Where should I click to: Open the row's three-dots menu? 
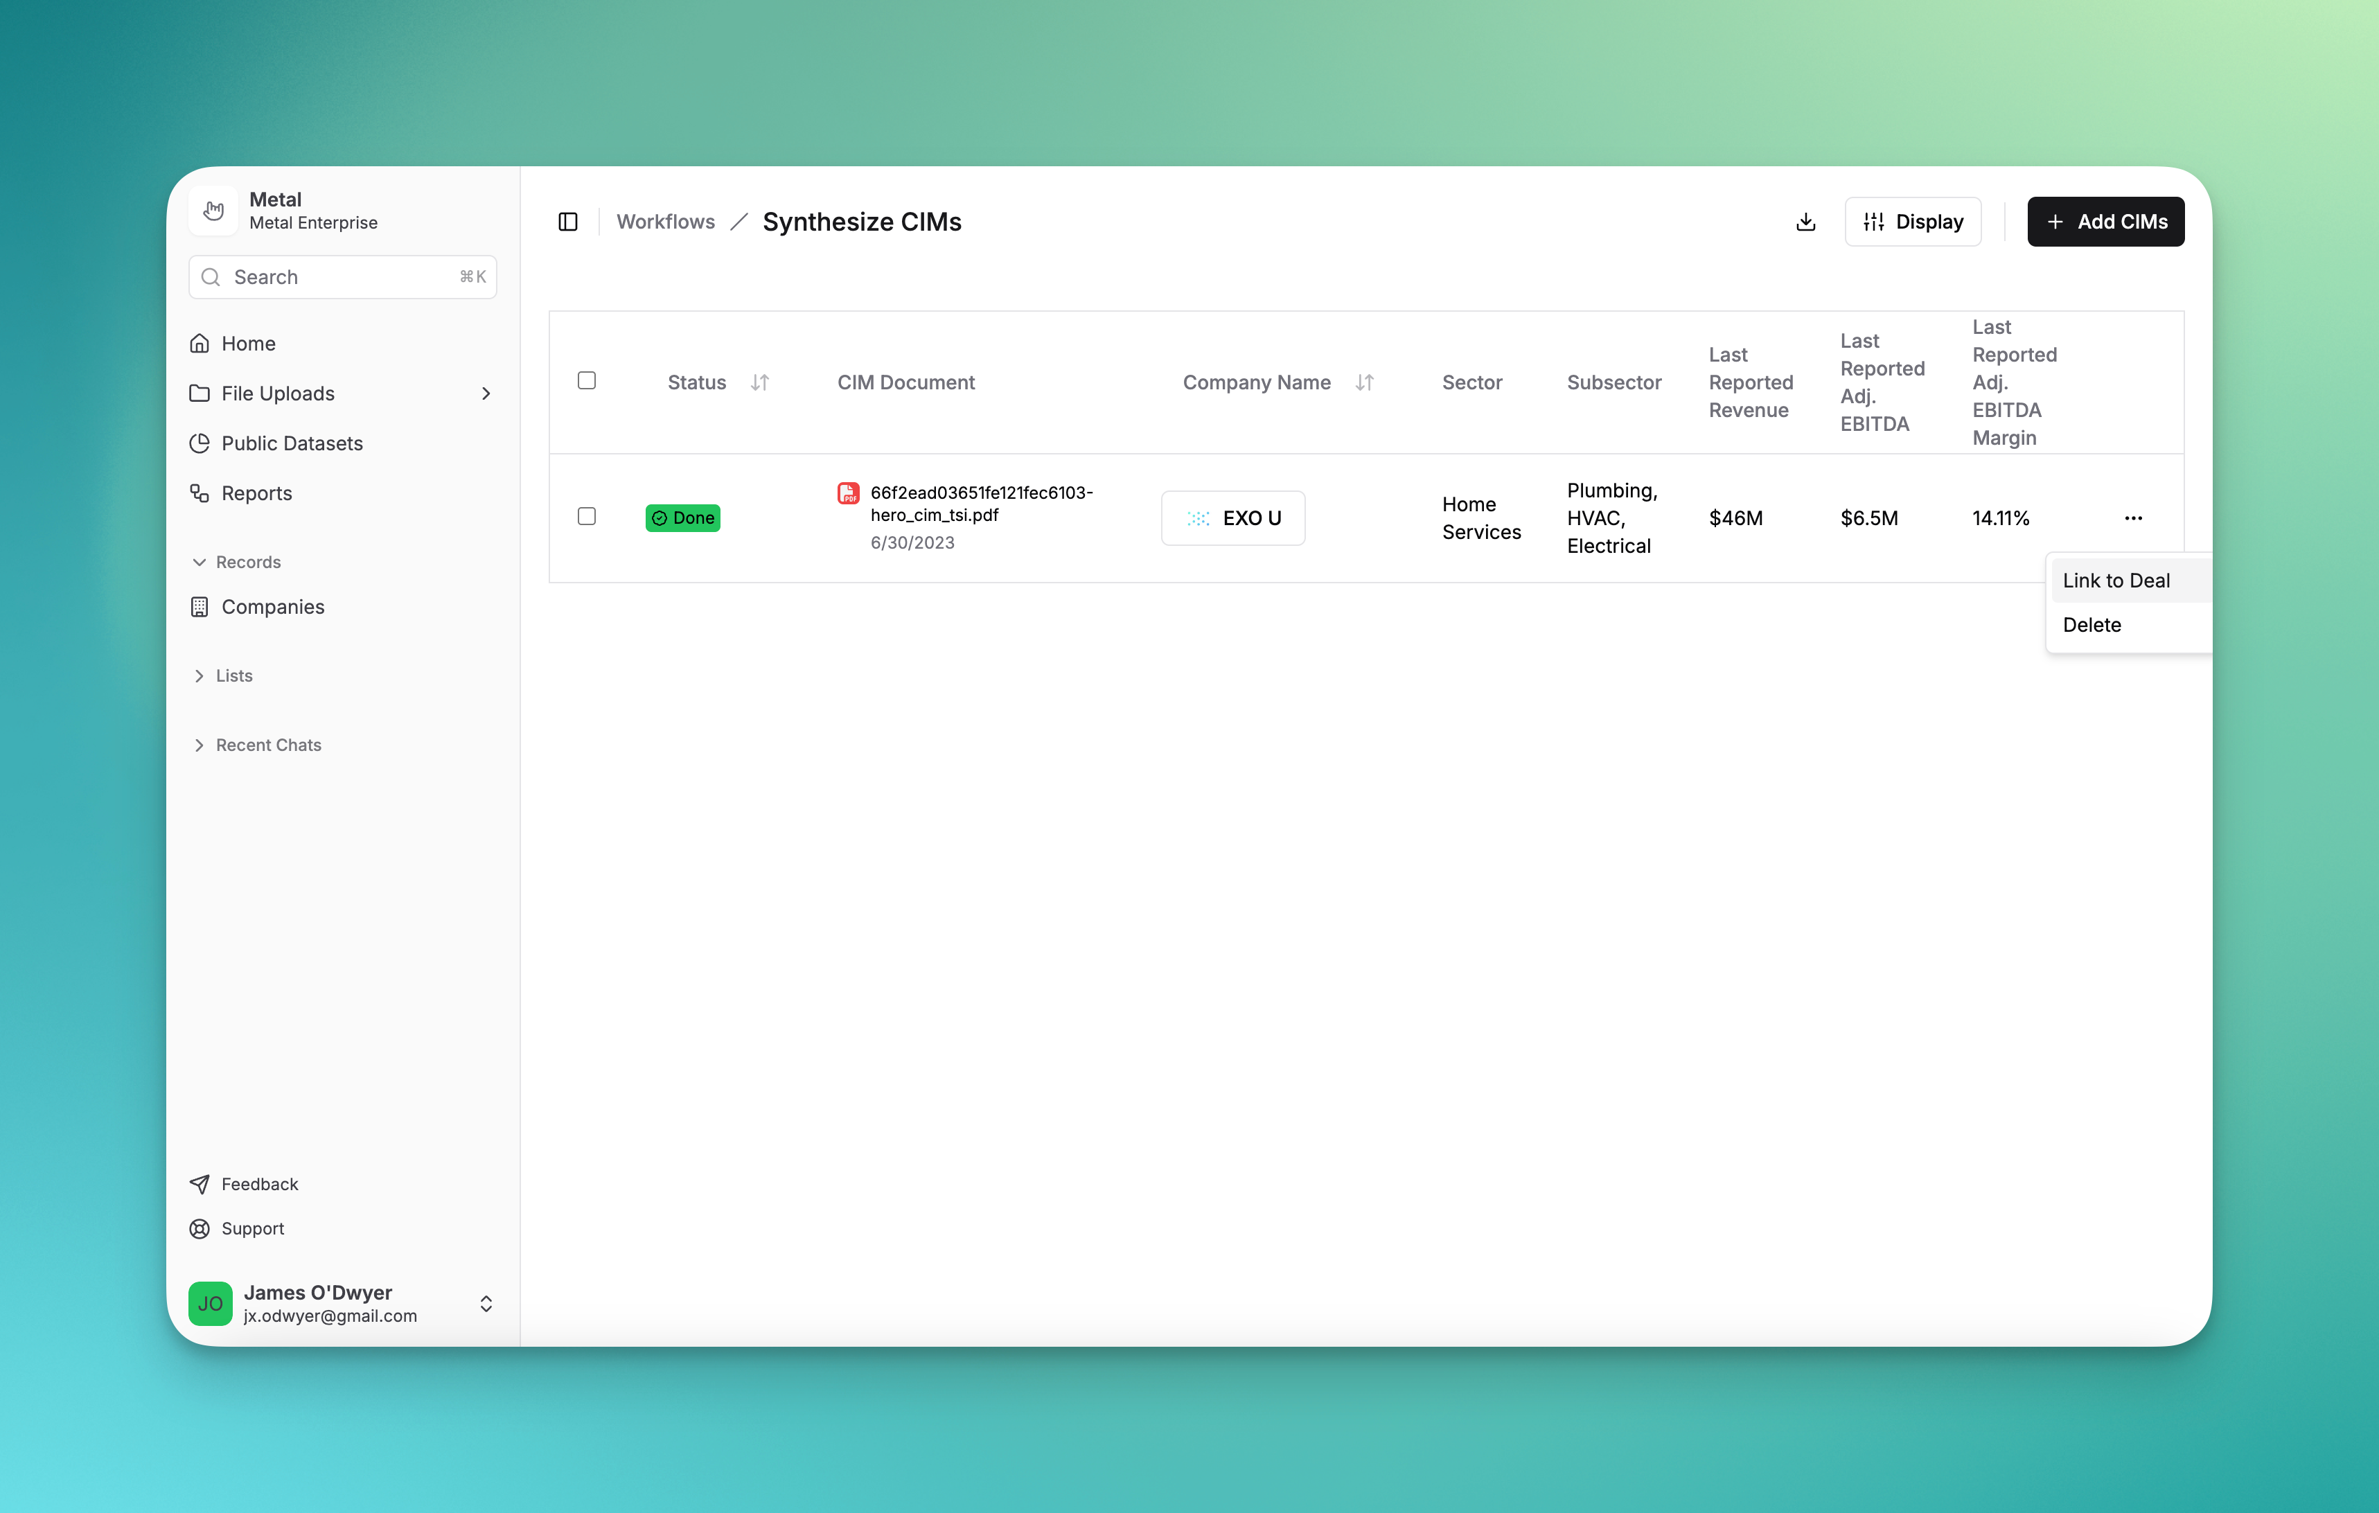coord(2133,517)
